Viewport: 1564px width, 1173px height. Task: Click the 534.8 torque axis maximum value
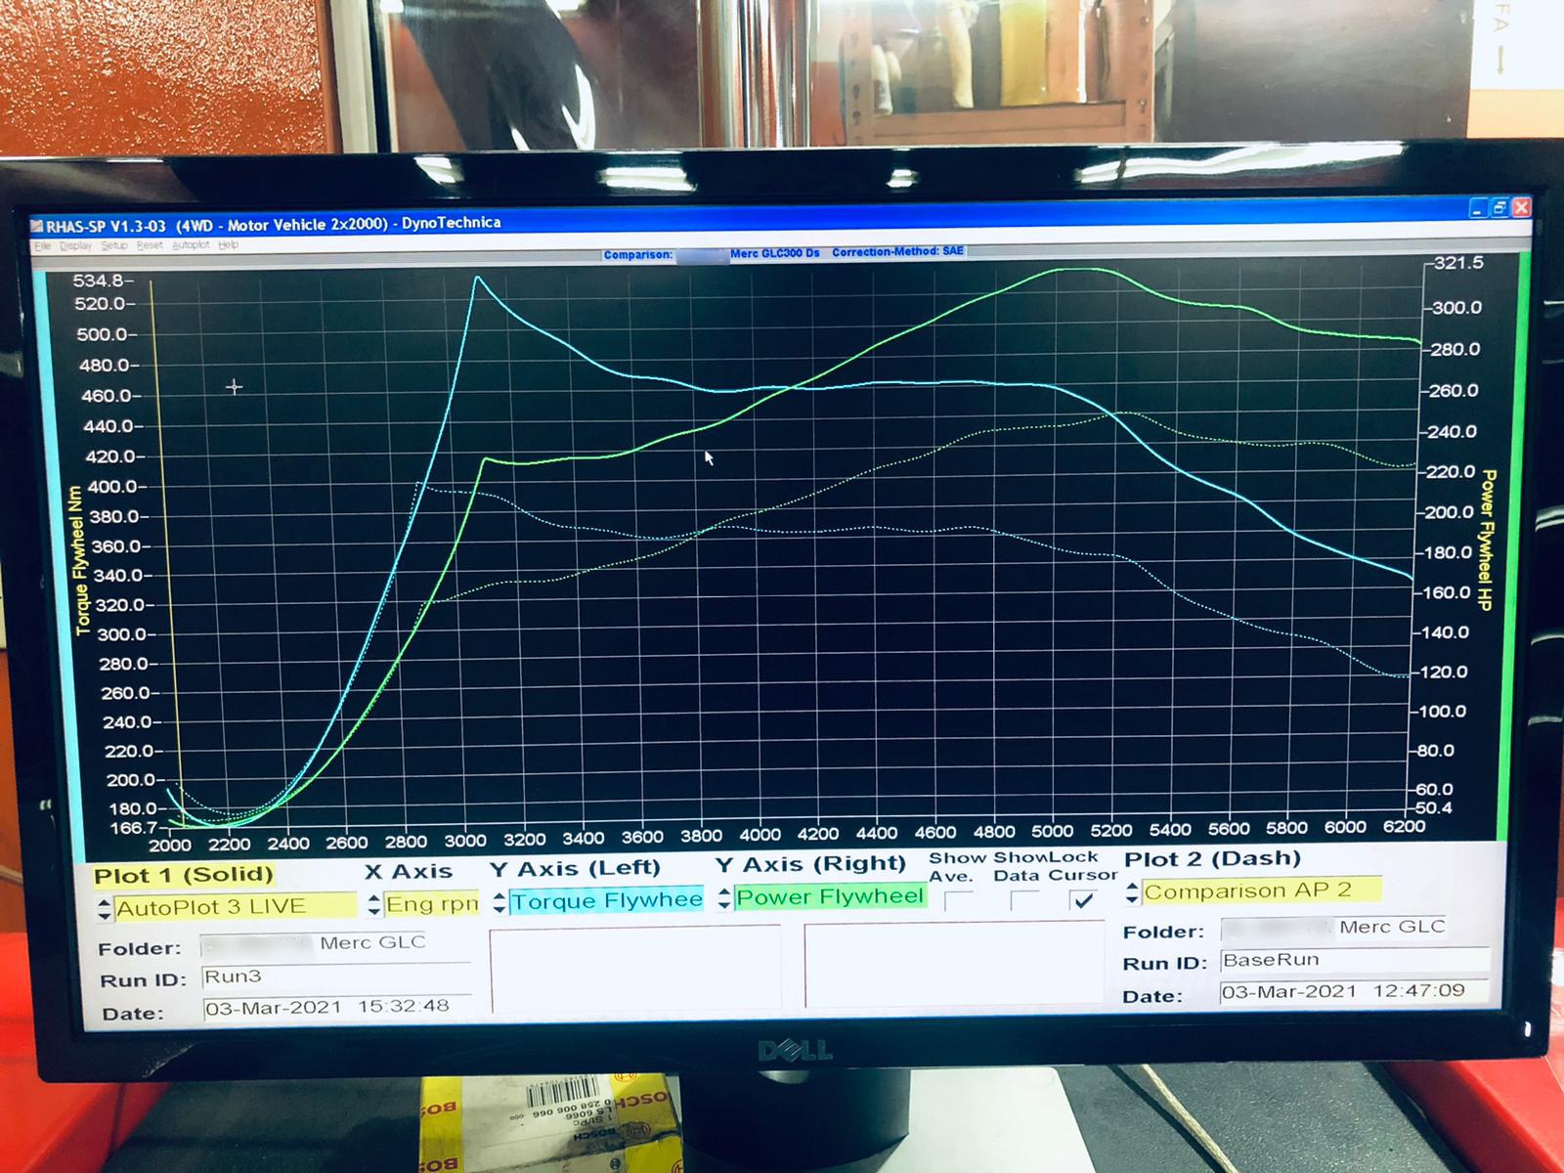point(98,281)
